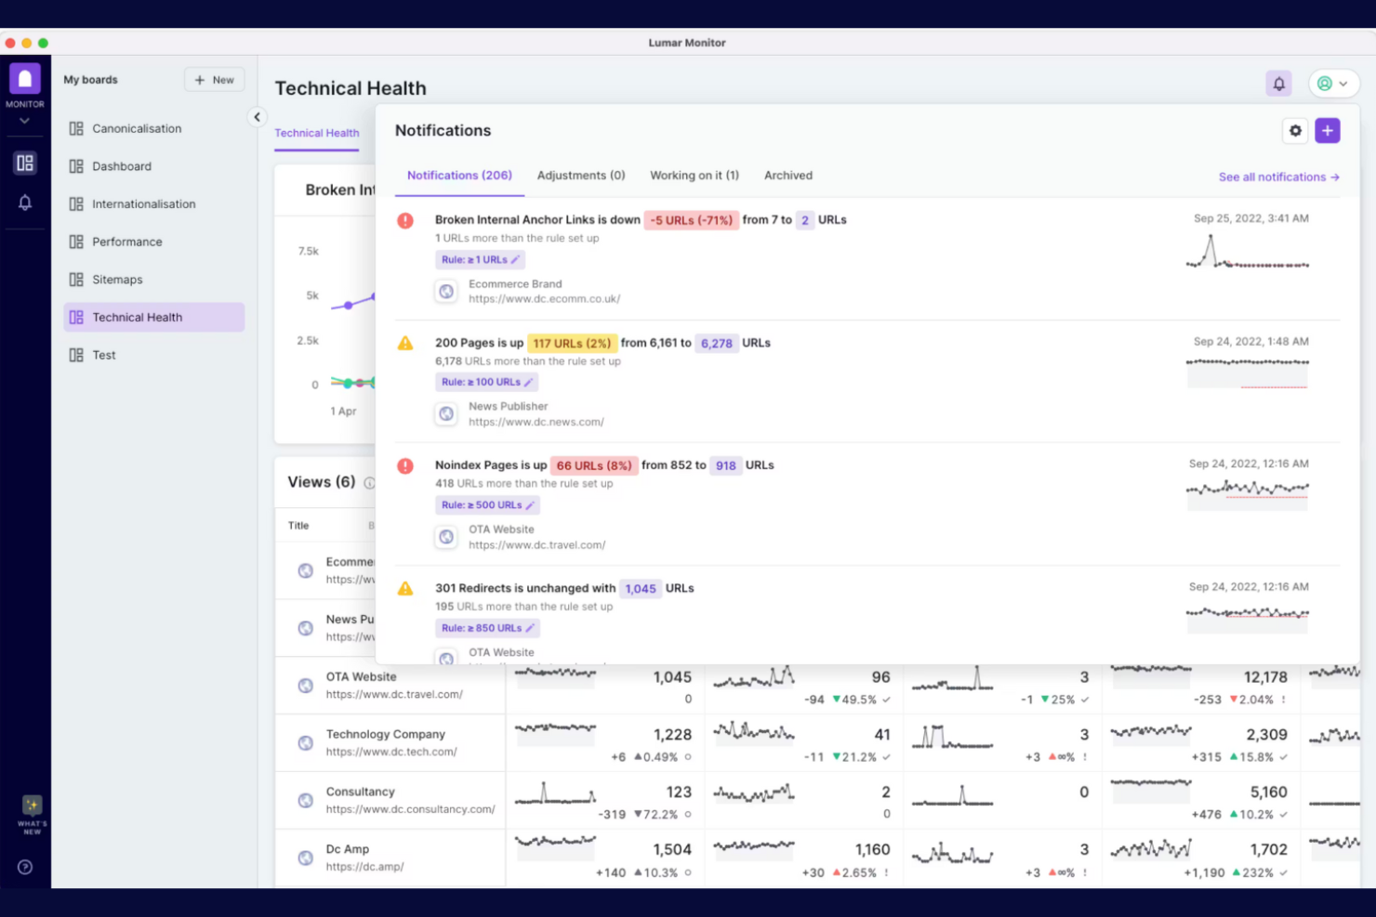Click the purple plus to add a notification
This screenshot has width=1376, height=917.
(x=1327, y=131)
